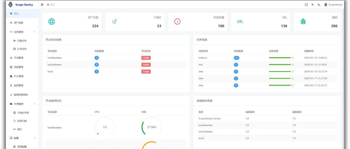Open 计划任务 in the sidebar

click(22, 49)
